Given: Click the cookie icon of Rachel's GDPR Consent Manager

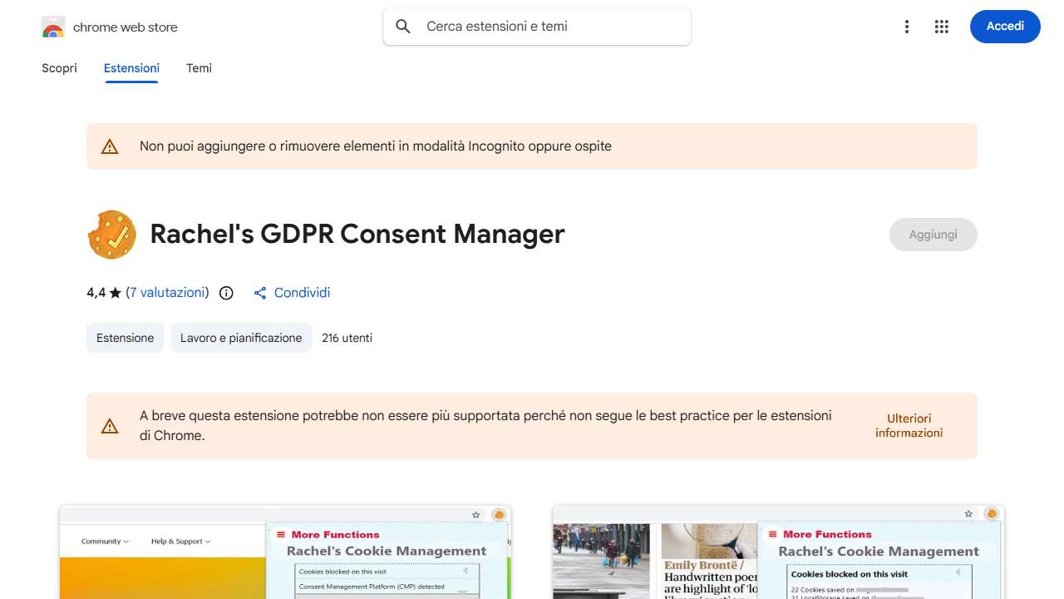Looking at the screenshot, I should pos(111,234).
